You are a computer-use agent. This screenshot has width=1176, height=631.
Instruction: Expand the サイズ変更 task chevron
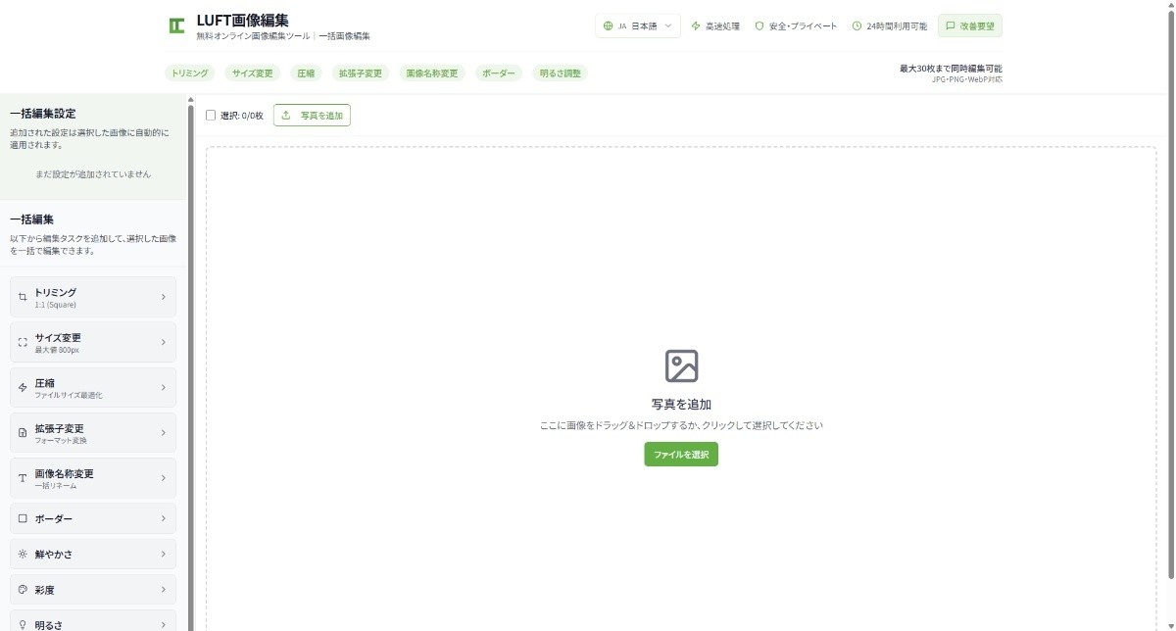click(164, 342)
